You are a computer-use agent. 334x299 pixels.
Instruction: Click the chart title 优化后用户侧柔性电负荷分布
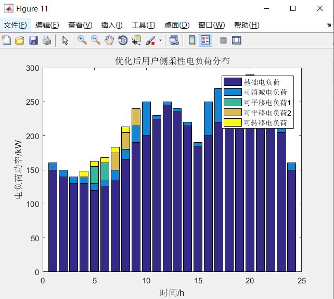pyautogui.click(x=172, y=61)
